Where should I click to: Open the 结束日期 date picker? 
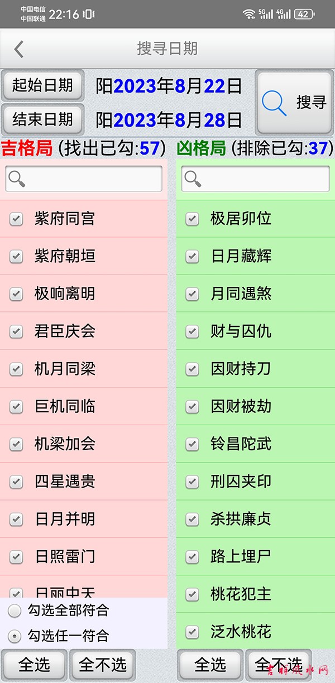tap(42, 119)
